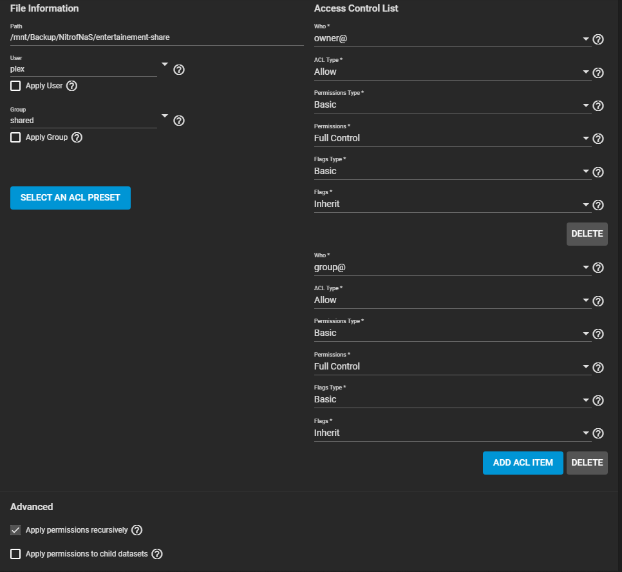
Task: Click help icon for group@ Who field
Action: click(x=598, y=268)
